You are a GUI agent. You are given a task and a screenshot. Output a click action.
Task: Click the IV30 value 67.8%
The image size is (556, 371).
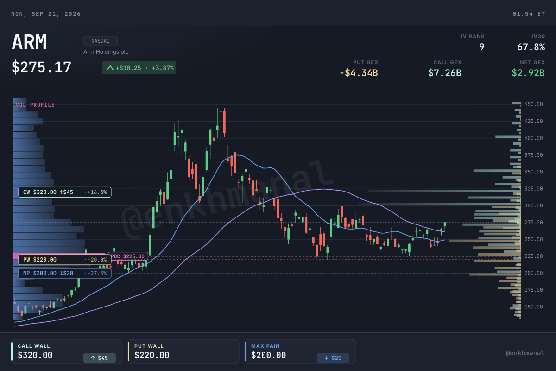point(531,47)
